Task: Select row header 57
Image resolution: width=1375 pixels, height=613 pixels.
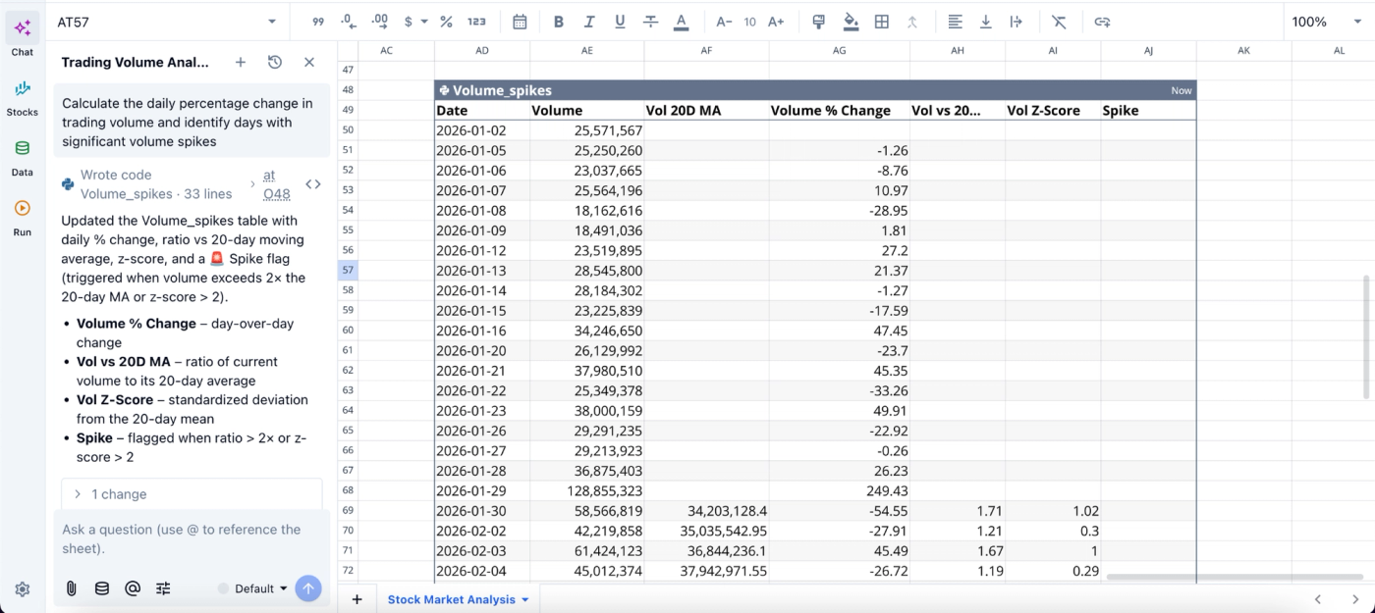Action: click(347, 270)
